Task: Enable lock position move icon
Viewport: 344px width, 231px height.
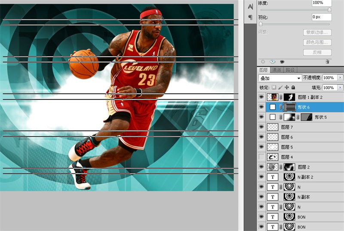Action: pos(286,87)
